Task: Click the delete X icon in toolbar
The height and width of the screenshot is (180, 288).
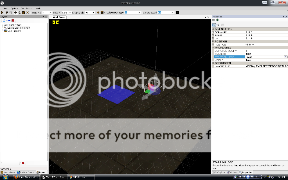Action: [x=28, y=12]
